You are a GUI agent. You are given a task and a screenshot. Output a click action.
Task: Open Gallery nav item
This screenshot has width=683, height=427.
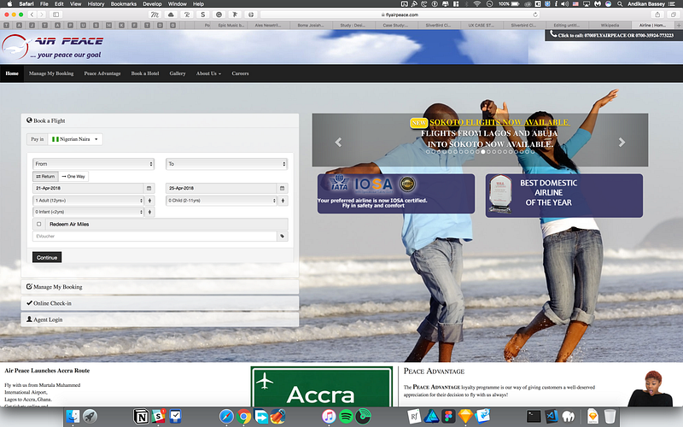[178, 73]
